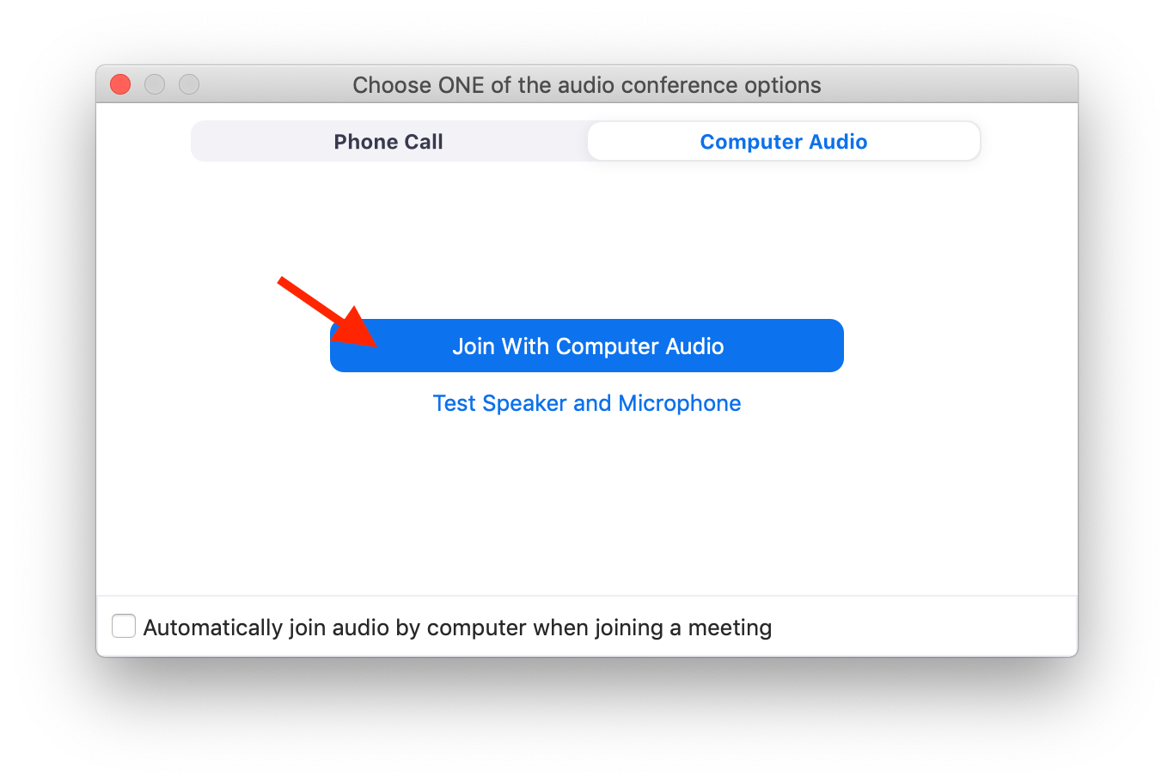Click Join With Computer Audio button
Screen dimensions: 1174x784
tap(587, 346)
